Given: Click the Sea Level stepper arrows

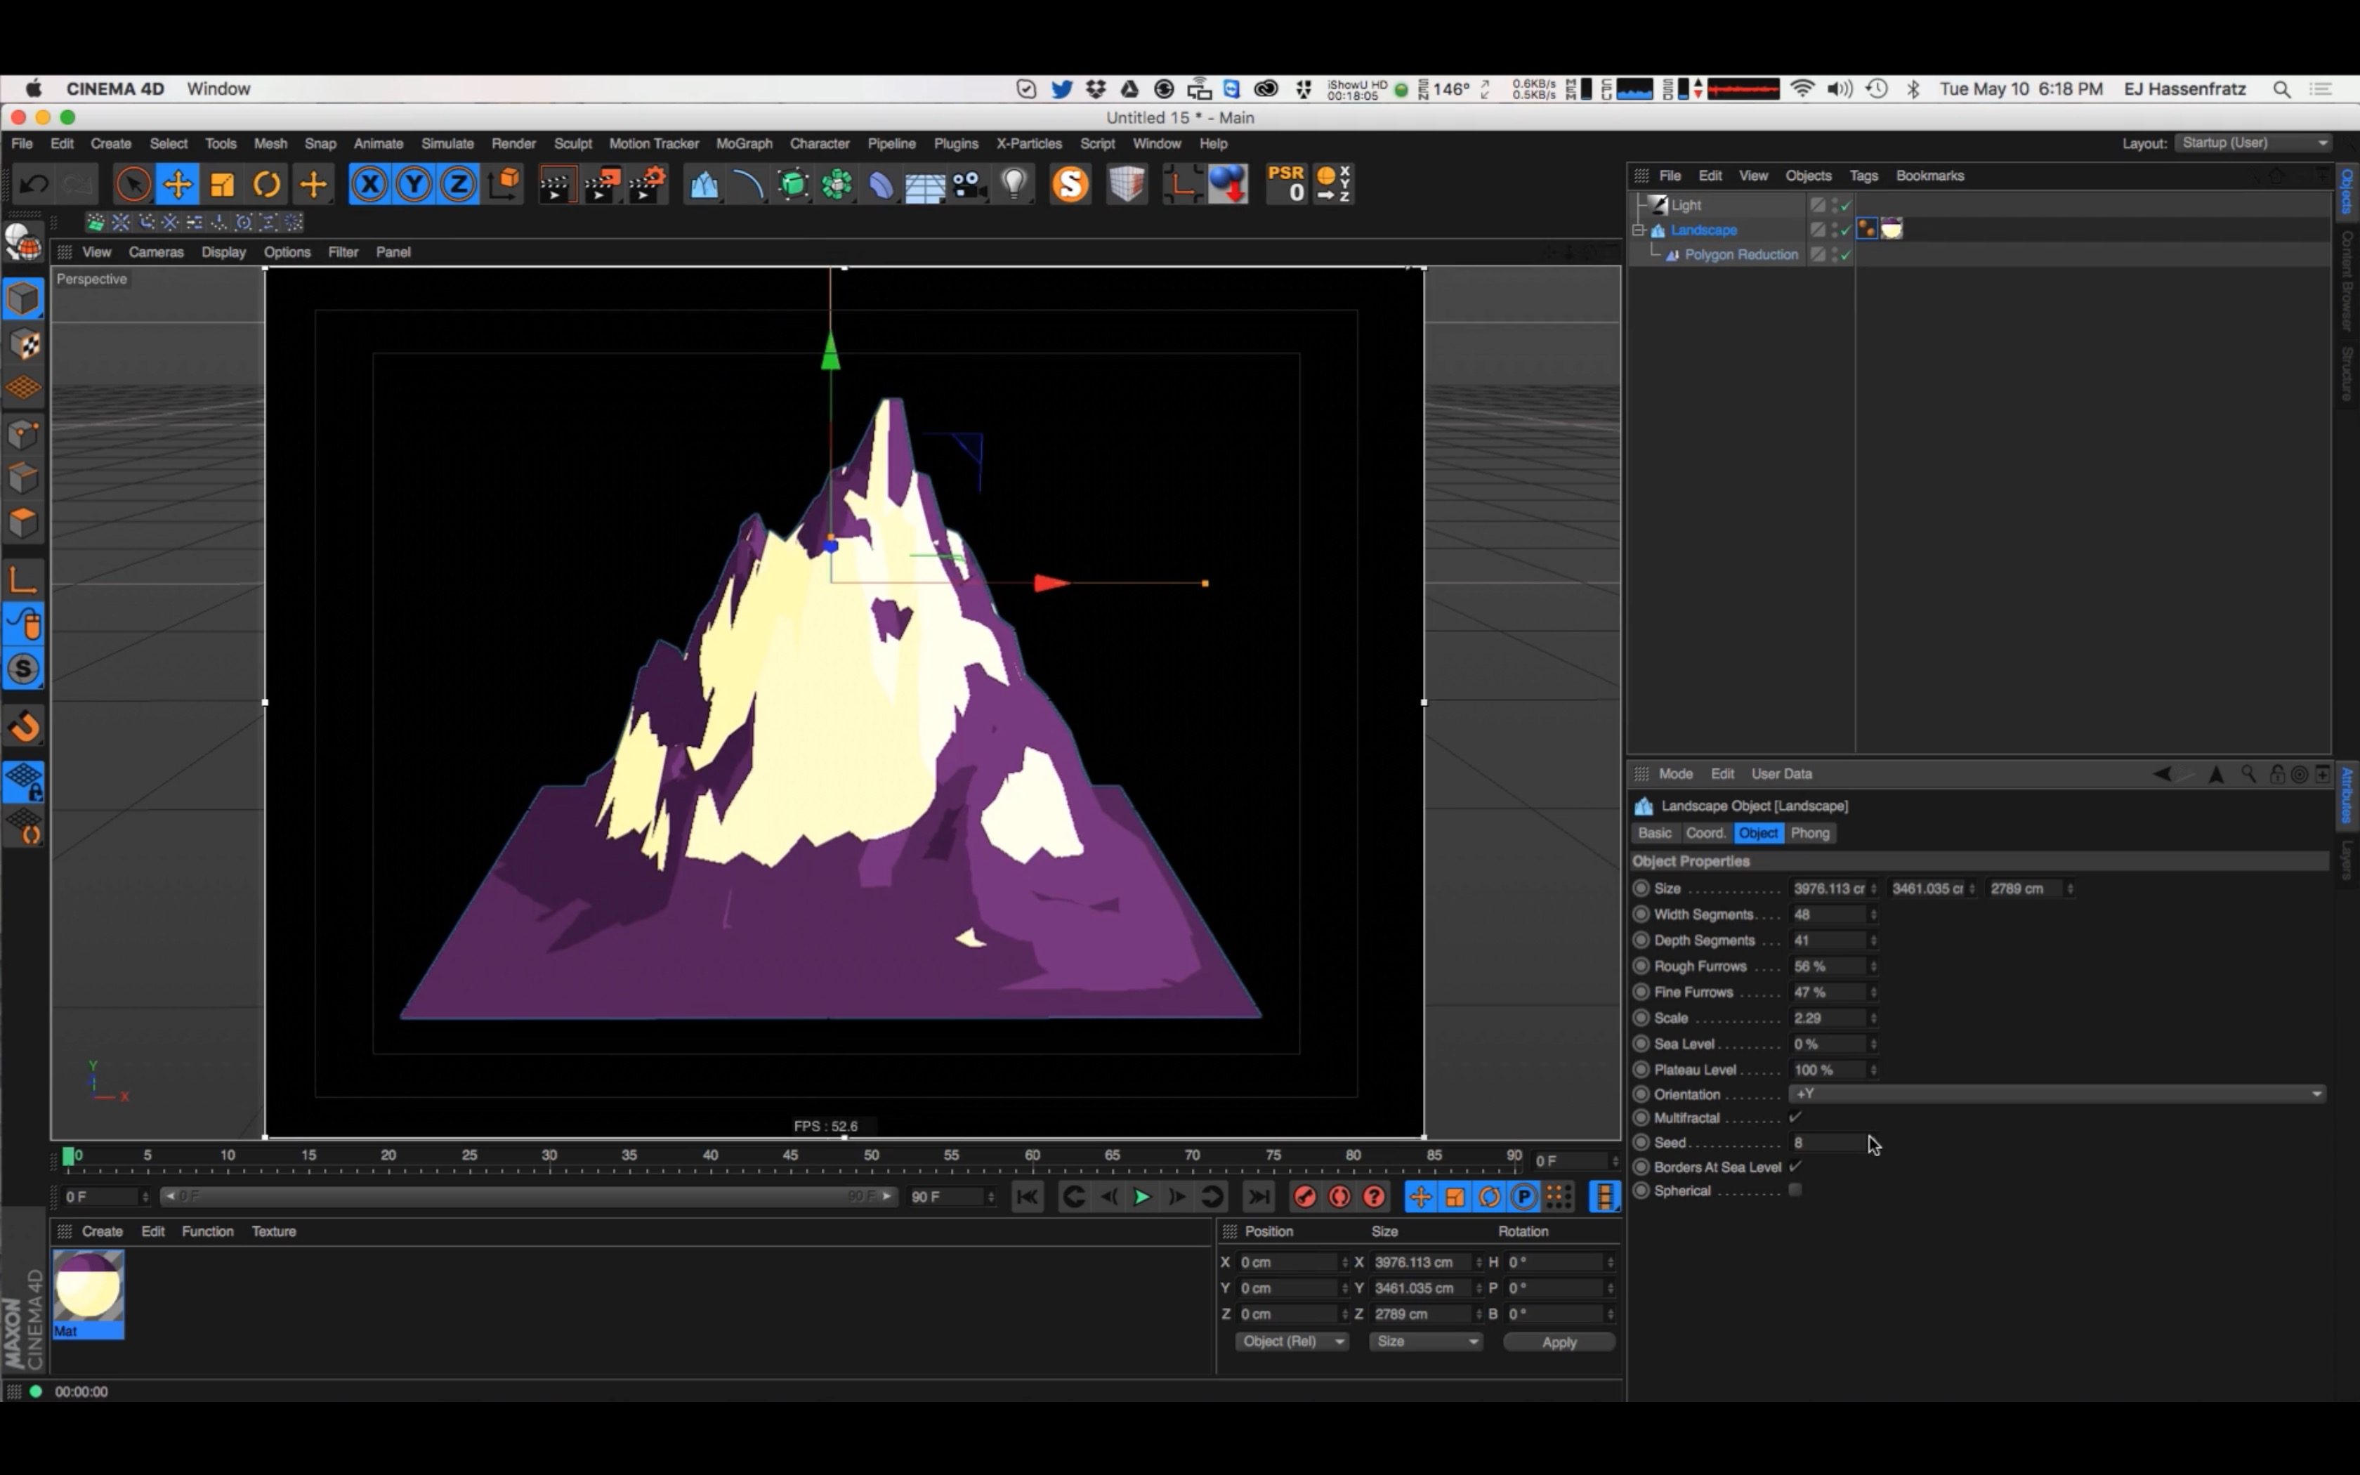Looking at the screenshot, I should click(1873, 1044).
